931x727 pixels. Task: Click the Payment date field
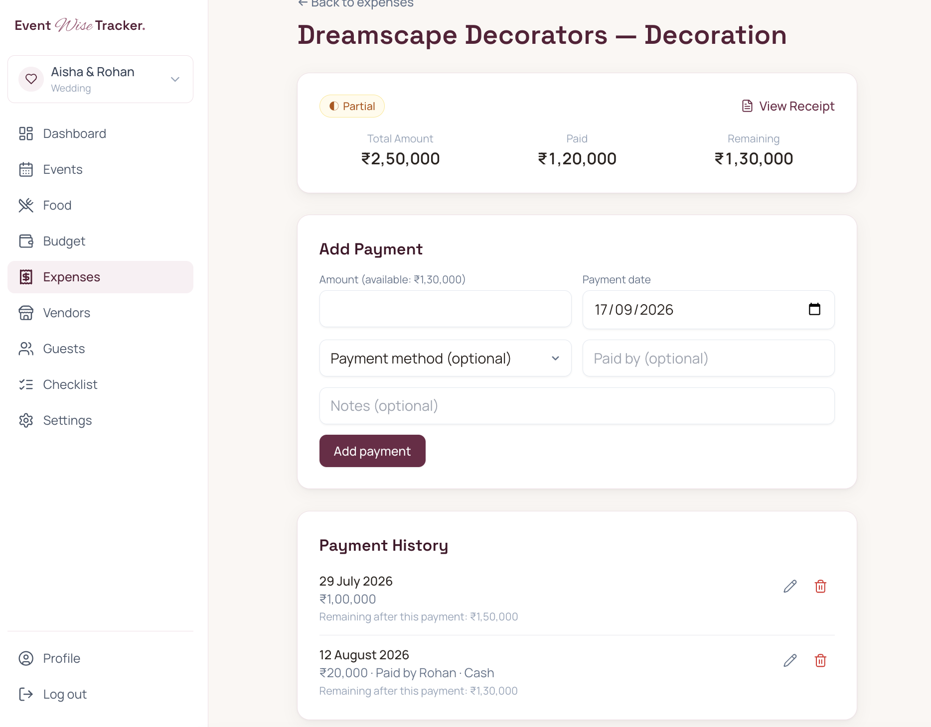[708, 310]
